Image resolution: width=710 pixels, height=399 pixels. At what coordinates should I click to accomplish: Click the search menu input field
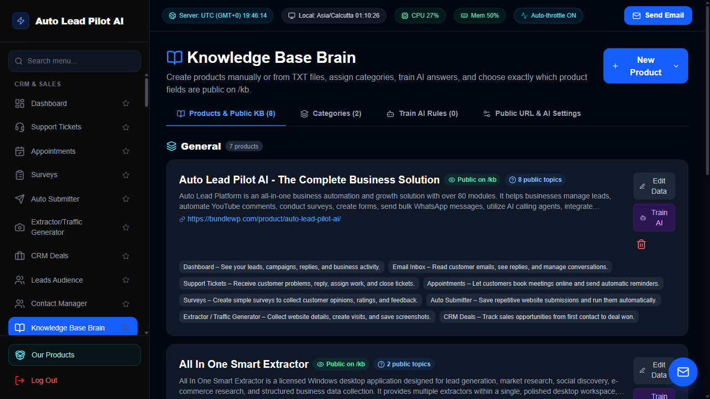[74, 61]
